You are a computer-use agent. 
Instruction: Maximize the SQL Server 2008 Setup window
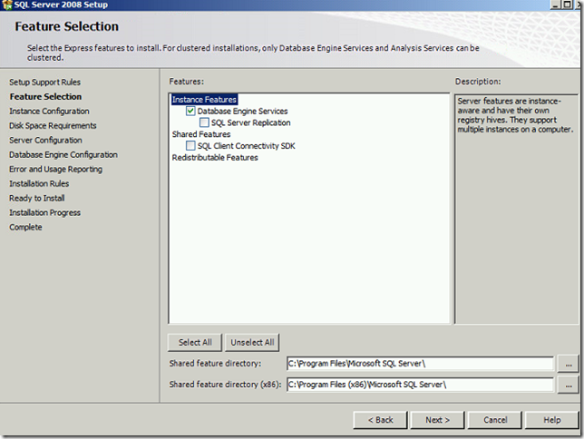click(x=567, y=5)
